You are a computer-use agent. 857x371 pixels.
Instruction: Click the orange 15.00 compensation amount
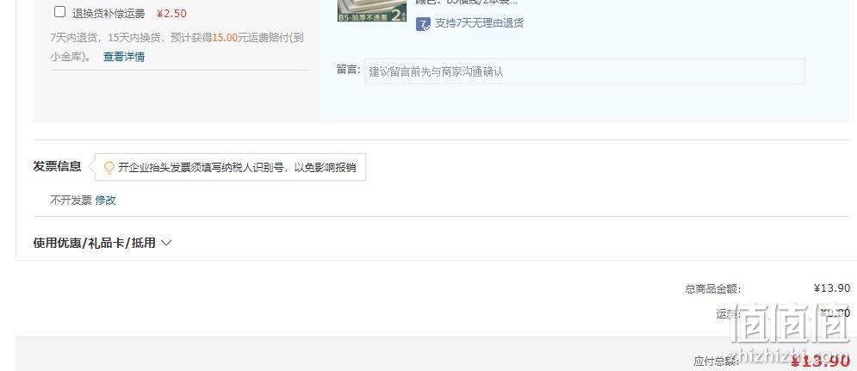(x=225, y=38)
